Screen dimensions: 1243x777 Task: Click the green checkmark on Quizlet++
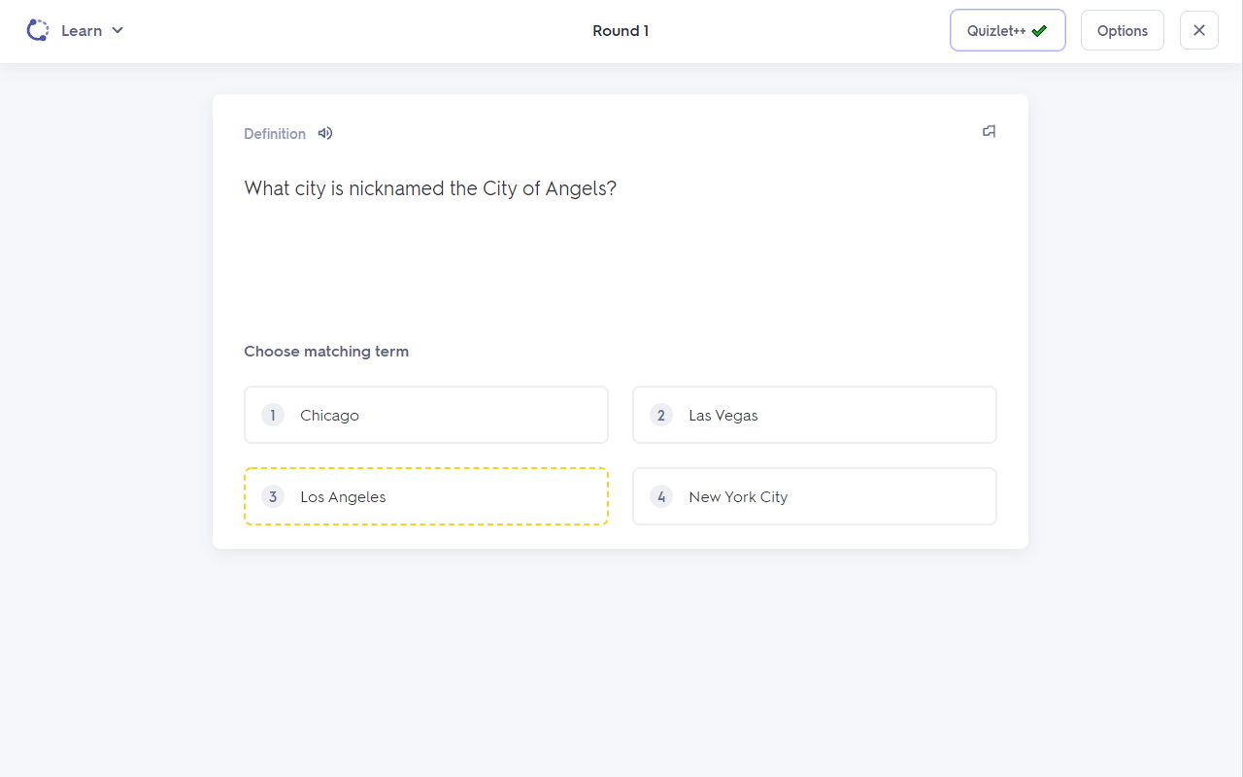tap(1038, 29)
